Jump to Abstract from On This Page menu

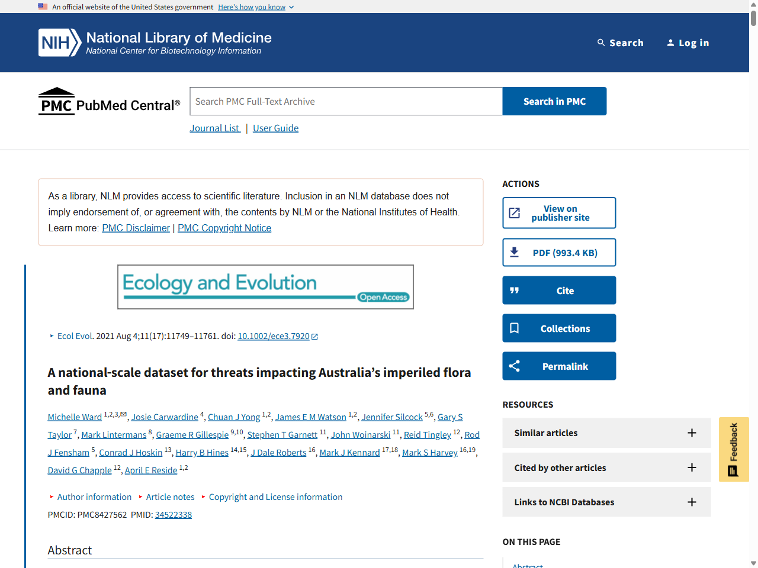tap(528, 565)
